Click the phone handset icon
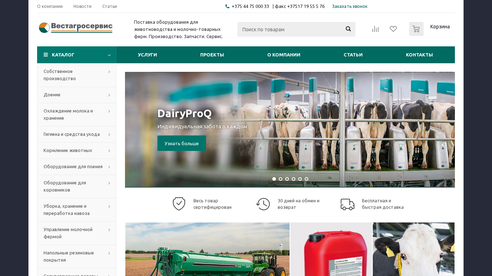The width and height of the screenshot is (492, 276). [227, 6]
